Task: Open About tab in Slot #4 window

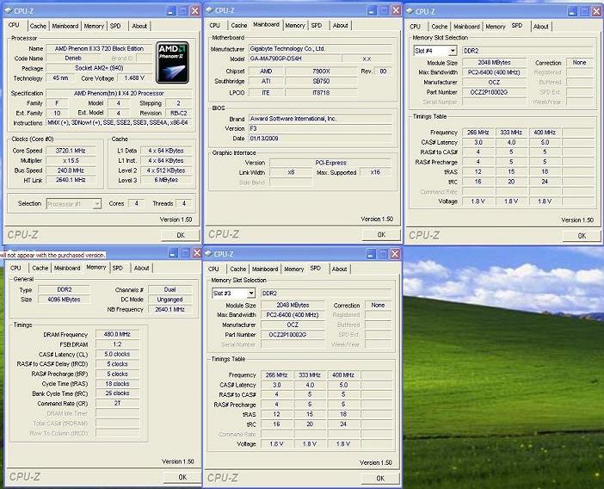Action: point(540,27)
